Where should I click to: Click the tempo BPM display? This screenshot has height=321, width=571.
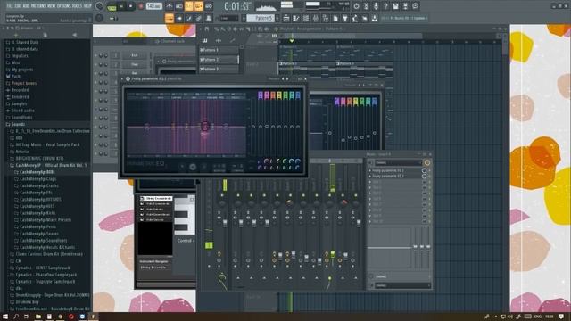(154, 6)
